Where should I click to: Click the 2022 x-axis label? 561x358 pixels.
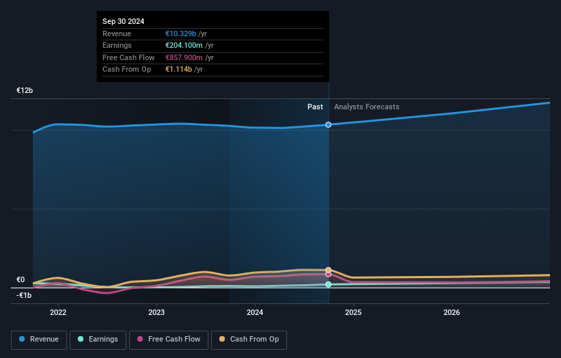(x=58, y=312)
